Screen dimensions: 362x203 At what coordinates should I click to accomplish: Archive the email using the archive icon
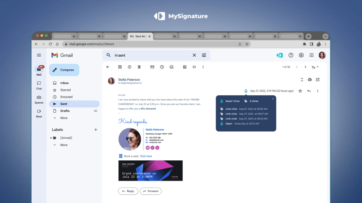(x=120, y=67)
